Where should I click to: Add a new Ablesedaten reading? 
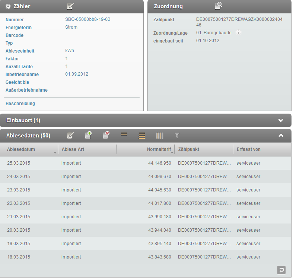click(88, 136)
